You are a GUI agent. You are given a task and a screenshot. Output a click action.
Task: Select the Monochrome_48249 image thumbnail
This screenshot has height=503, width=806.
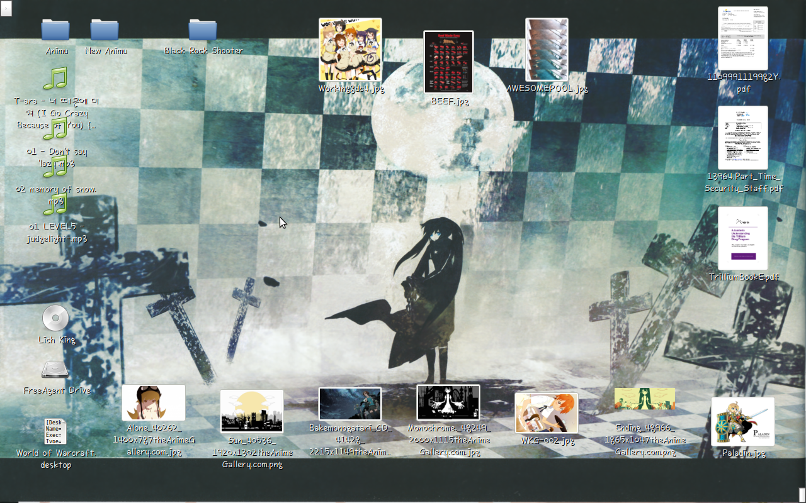coord(448,402)
